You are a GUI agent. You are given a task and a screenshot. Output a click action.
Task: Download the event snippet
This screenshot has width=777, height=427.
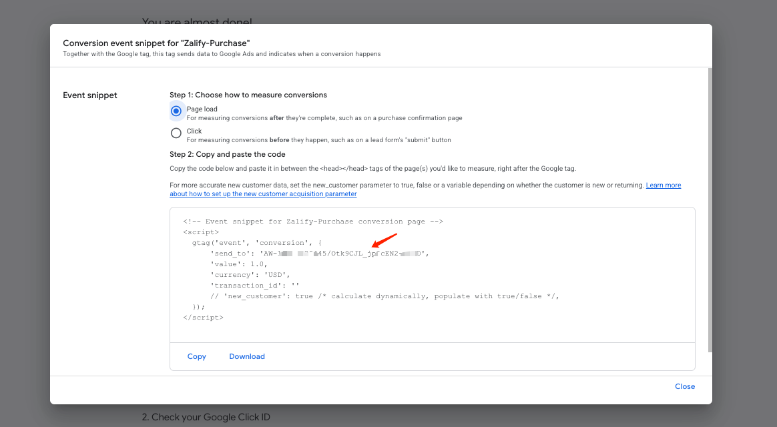[247, 356]
